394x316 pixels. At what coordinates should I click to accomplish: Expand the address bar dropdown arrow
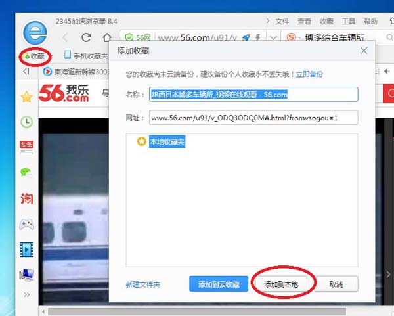tap(273, 38)
